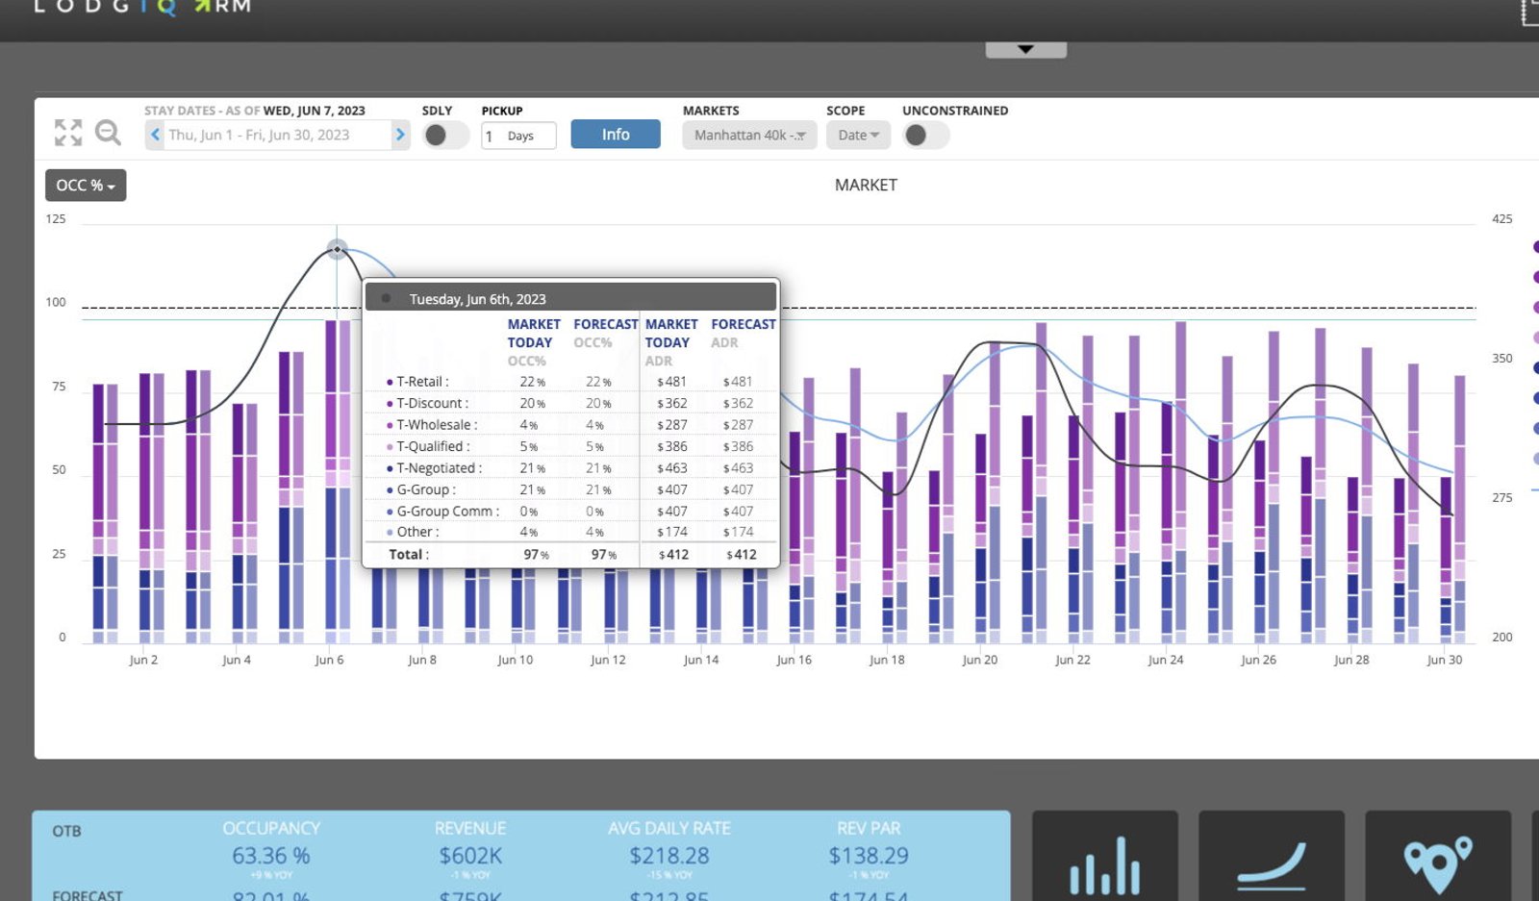
Task: Click the Jun 20 axis label
Action: coord(979,660)
